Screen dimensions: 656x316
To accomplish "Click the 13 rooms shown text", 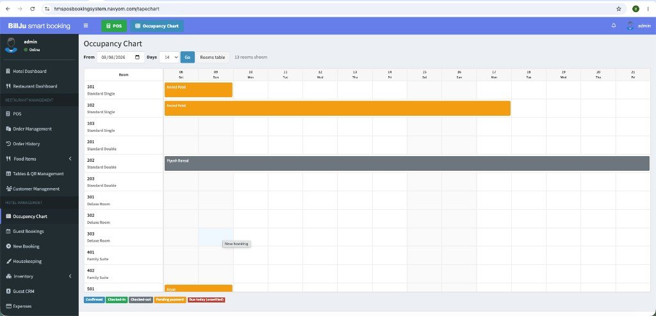I will tap(250, 58).
